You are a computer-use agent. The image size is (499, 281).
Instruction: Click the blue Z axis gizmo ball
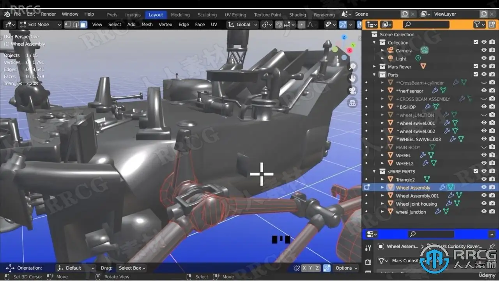tap(344, 37)
